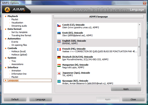This screenshot has width=148, height=105.
Task: Open the System section
Action: point(12,58)
